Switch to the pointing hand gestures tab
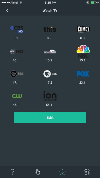The height and width of the screenshot is (178, 100). click(x=37, y=172)
